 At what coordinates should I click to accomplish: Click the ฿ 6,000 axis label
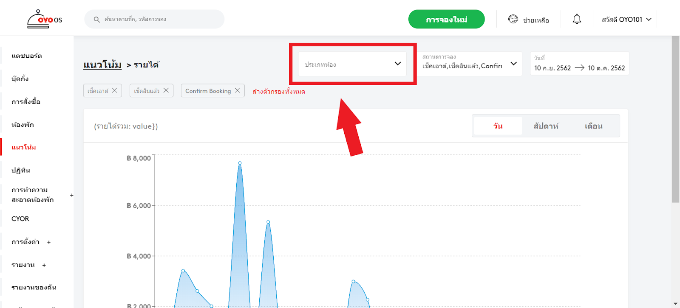(139, 206)
